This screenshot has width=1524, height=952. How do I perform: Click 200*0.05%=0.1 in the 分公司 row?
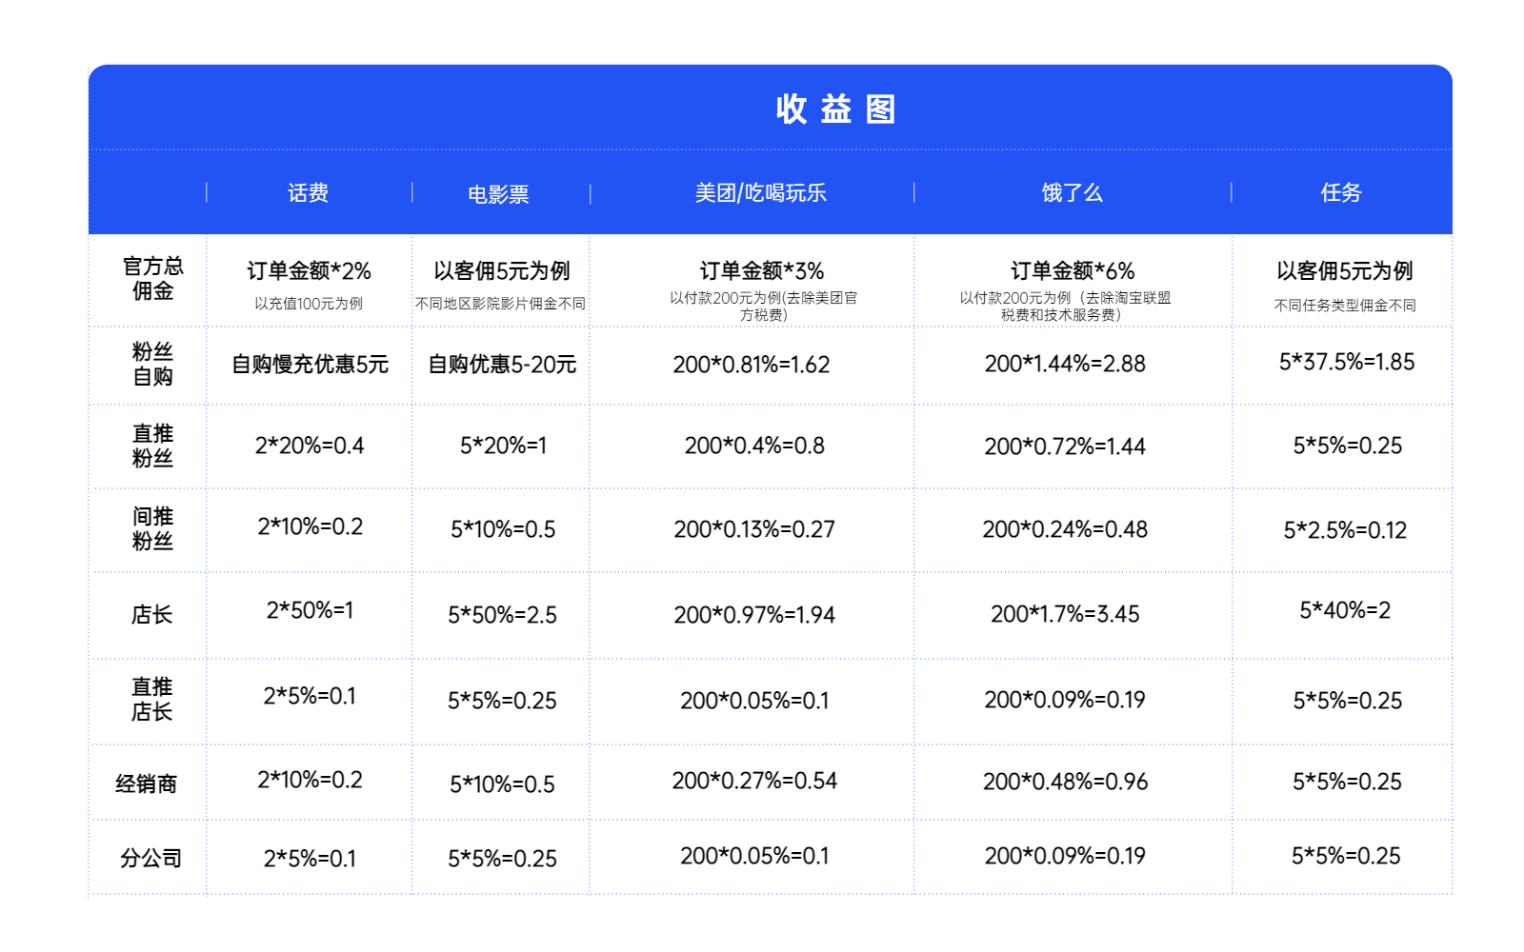coord(754,856)
